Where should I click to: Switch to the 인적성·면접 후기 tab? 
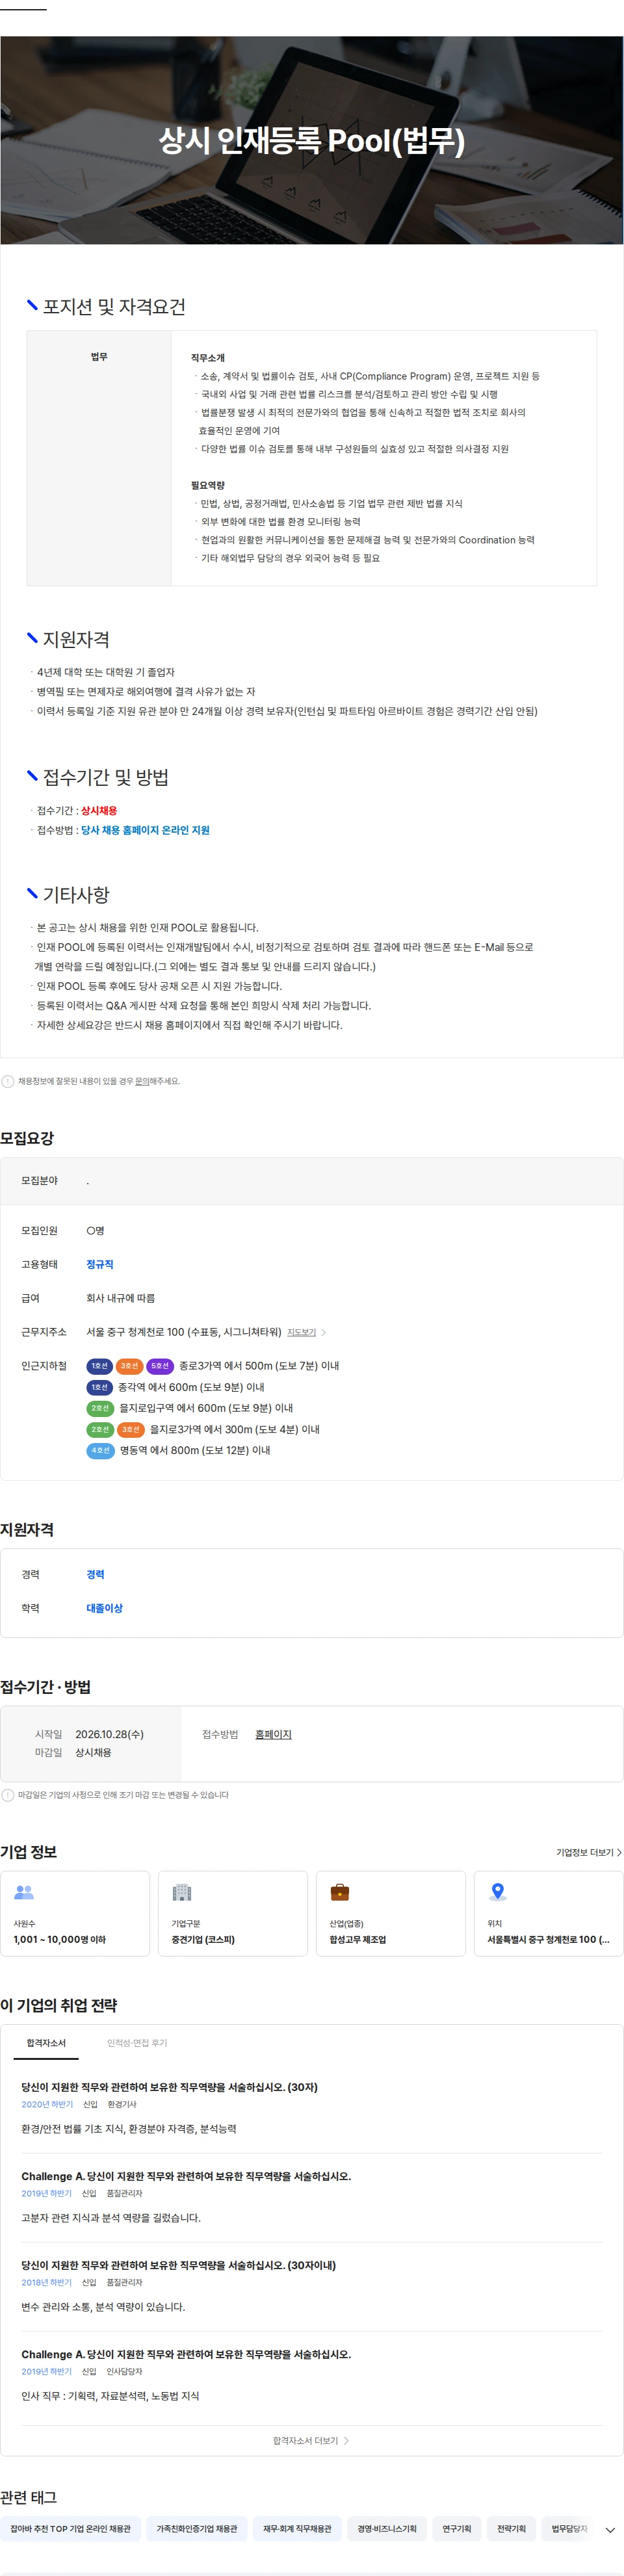click(x=137, y=2043)
